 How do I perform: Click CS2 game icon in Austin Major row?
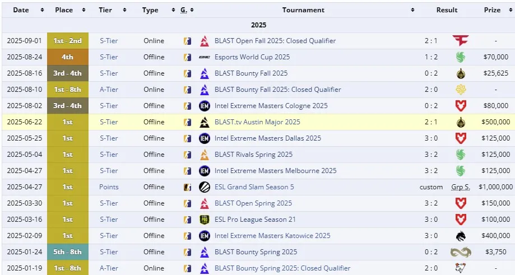coord(187,122)
